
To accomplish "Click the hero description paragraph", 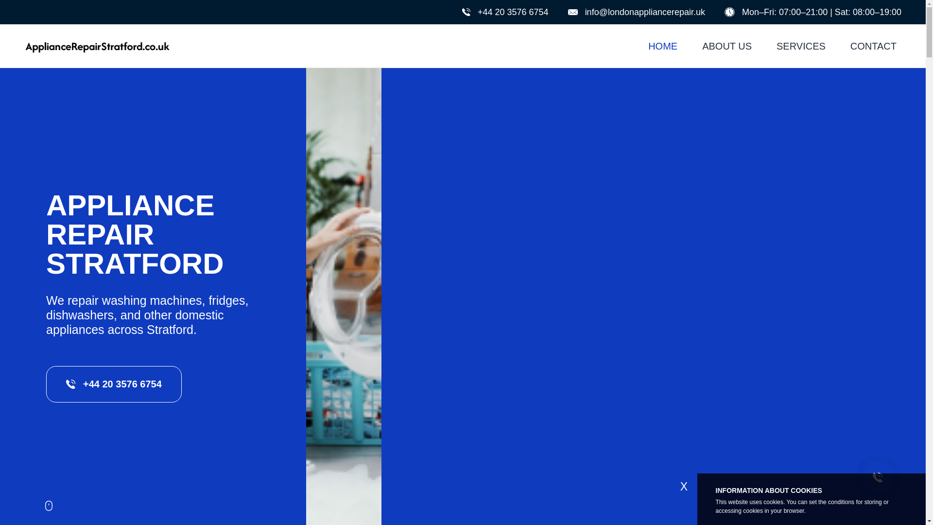I will point(147,315).
